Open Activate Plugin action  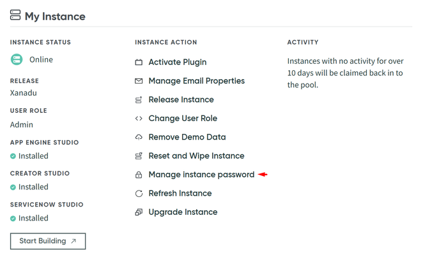[x=177, y=62]
